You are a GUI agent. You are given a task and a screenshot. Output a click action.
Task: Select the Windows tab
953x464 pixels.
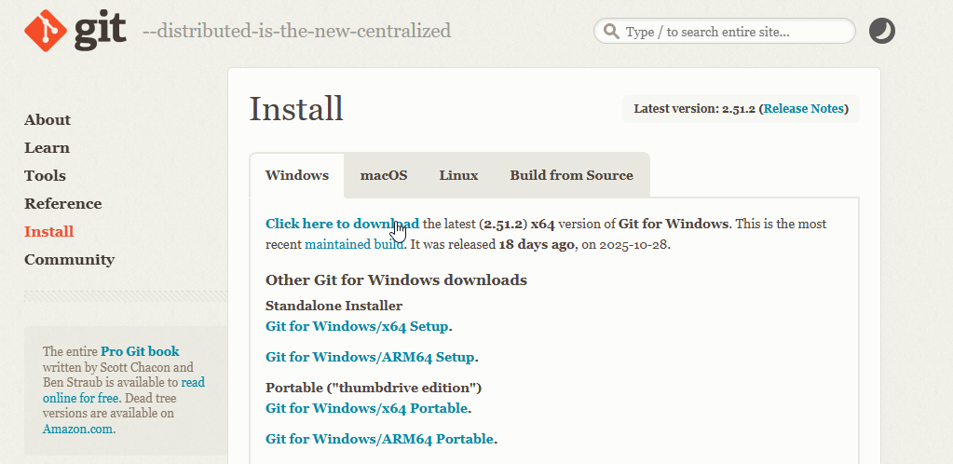pos(297,175)
